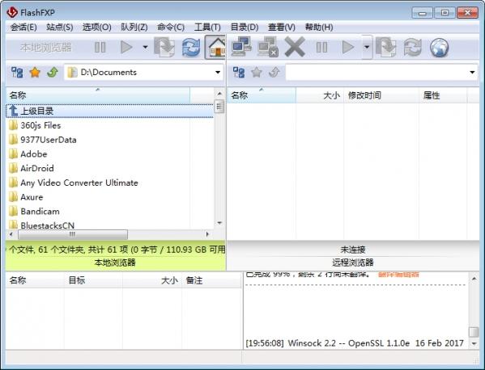Click the connect to site computers icon
Image resolution: width=485 pixels, height=370 pixels.
(241, 47)
